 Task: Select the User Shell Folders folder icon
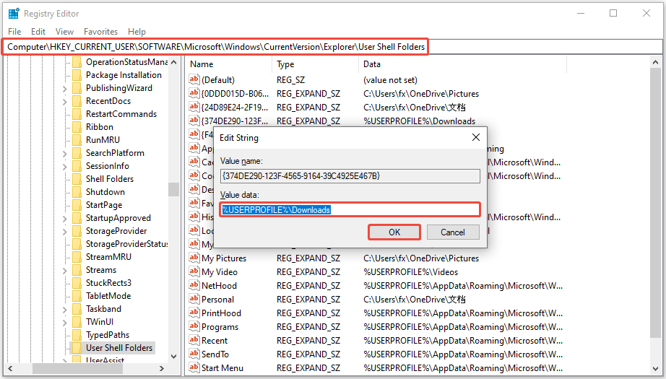[77, 348]
